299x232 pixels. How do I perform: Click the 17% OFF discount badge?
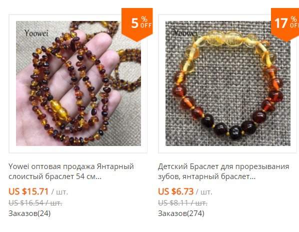click(285, 24)
